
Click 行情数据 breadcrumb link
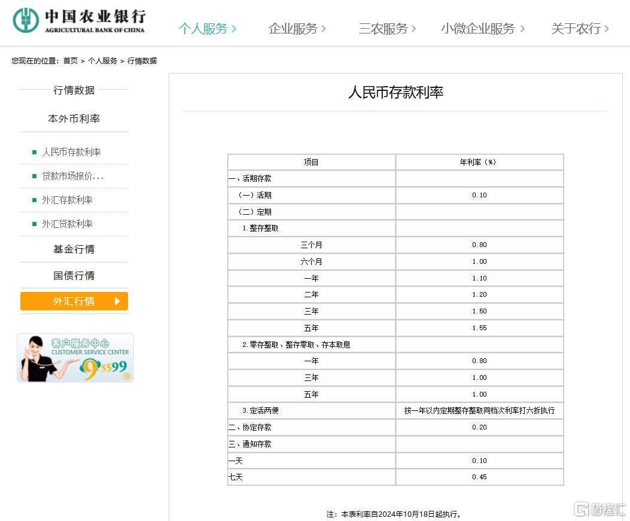click(142, 61)
